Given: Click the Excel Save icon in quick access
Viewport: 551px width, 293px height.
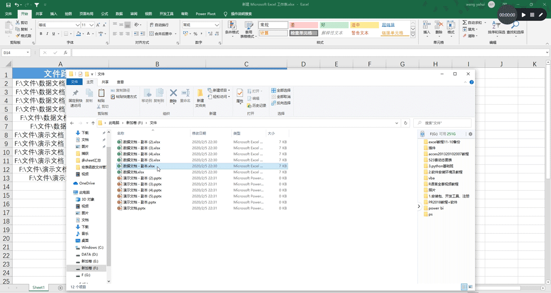Looking at the screenshot, I should [9, 5].
